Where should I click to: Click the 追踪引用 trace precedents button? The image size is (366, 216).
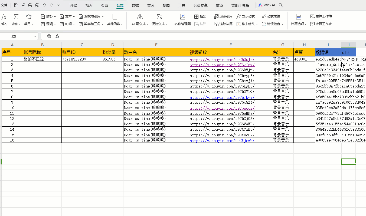223,16
